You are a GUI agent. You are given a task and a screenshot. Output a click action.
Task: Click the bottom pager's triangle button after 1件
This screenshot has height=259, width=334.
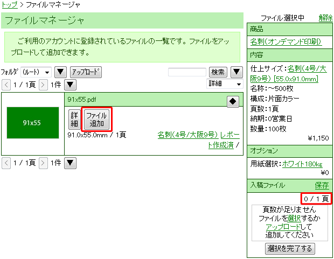[71, 163]
